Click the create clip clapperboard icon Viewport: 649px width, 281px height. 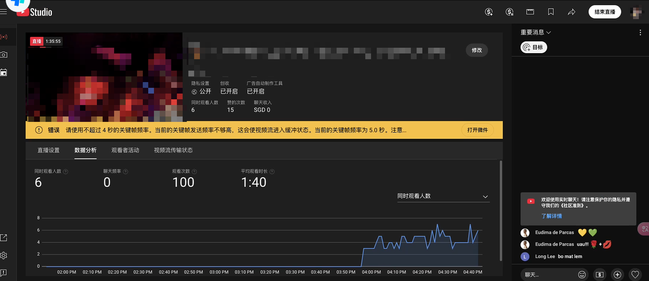[x=530, y=12]
